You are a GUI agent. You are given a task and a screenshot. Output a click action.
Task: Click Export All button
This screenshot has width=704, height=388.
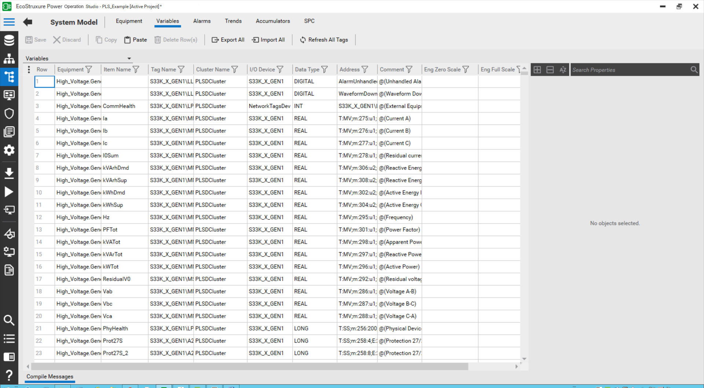click(x=228, y=40)
